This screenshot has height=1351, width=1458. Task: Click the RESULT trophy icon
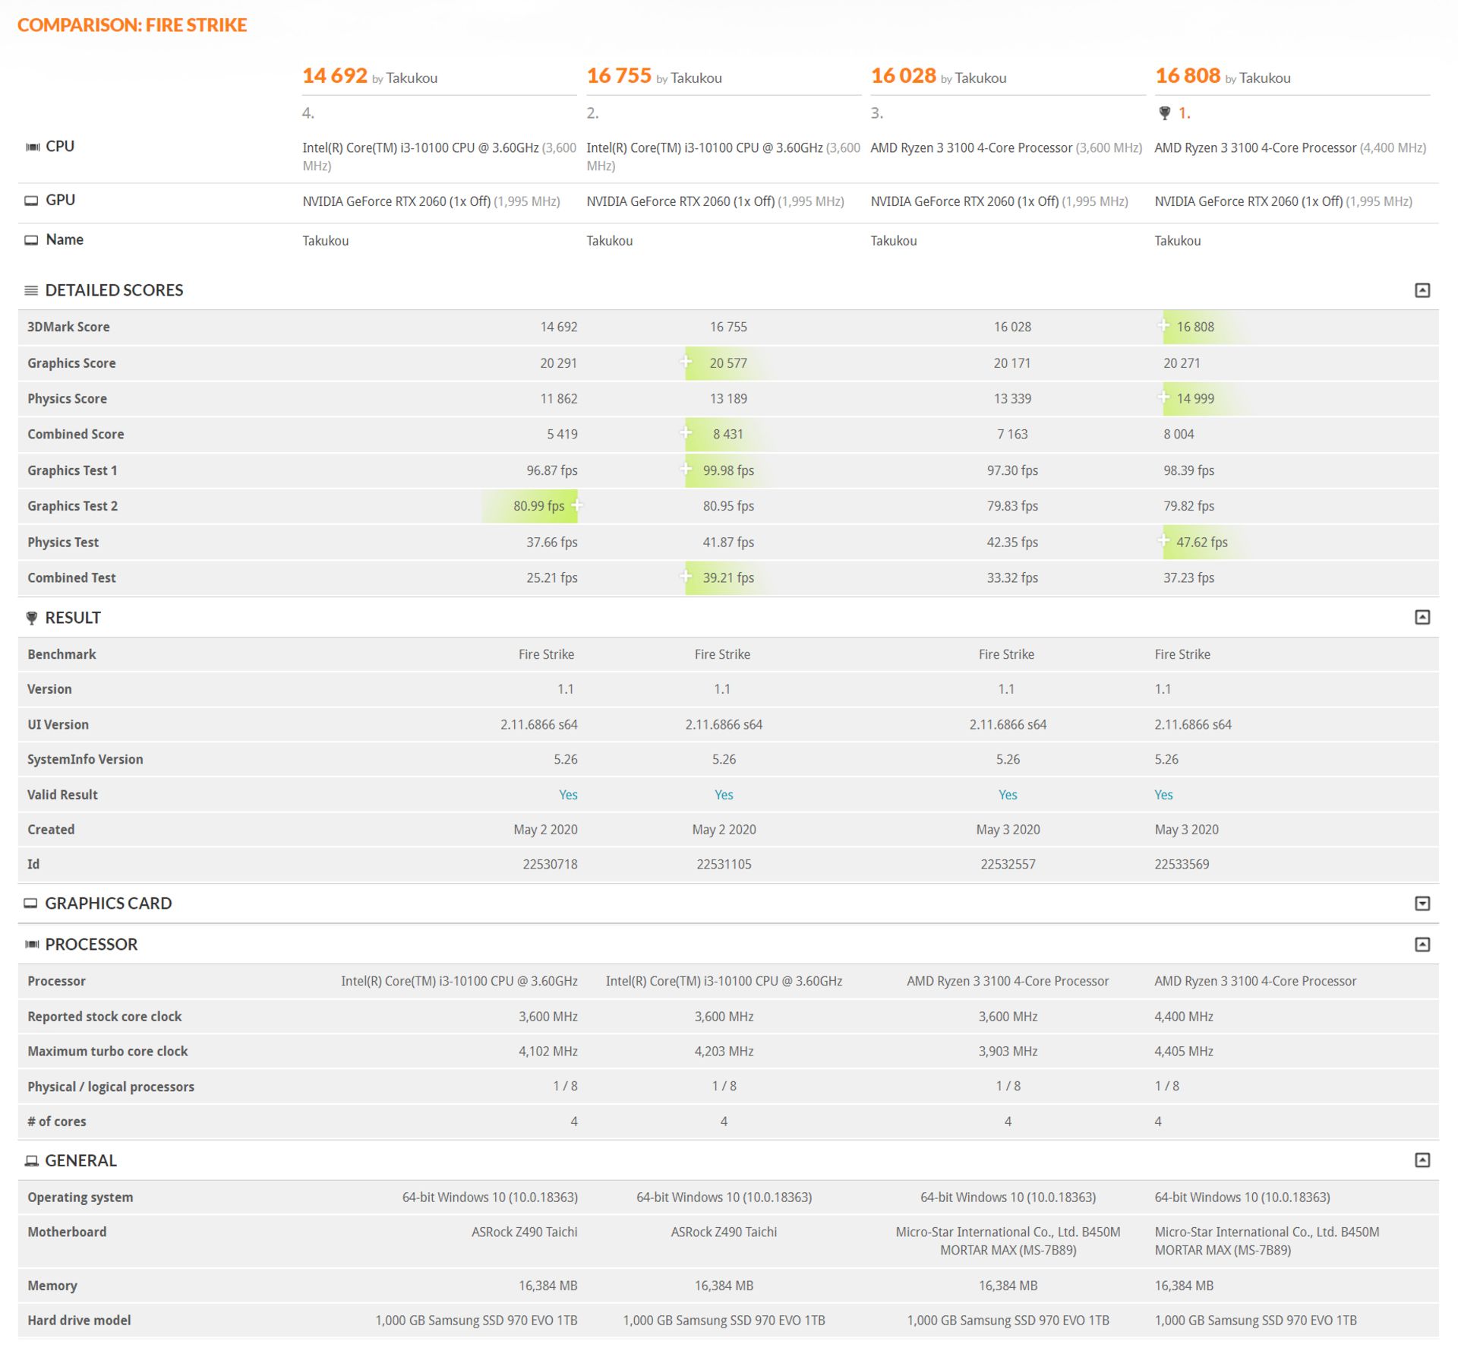coord(31,618)
